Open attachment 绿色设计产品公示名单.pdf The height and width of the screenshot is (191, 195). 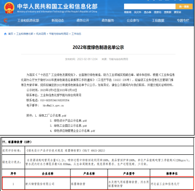tap(70, 121)
